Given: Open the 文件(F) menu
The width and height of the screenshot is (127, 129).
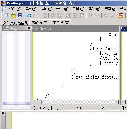Looking at the screenshot, I should pos(14,9).
